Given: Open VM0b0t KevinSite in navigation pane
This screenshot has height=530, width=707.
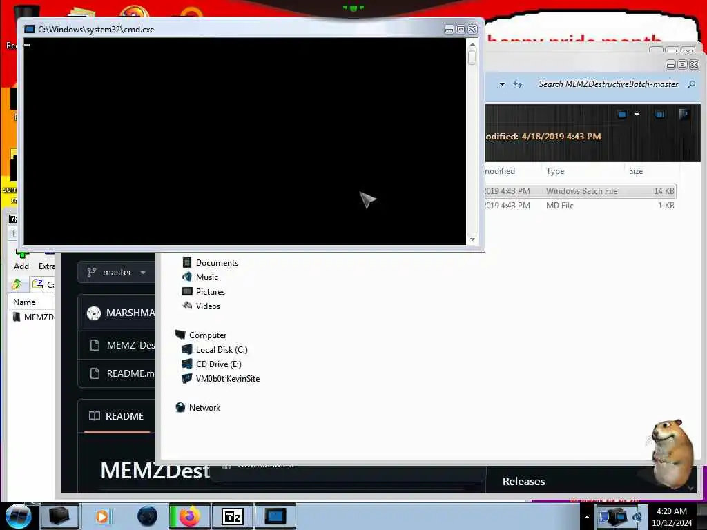Looking at the screenshot, I should pos(228,379).
